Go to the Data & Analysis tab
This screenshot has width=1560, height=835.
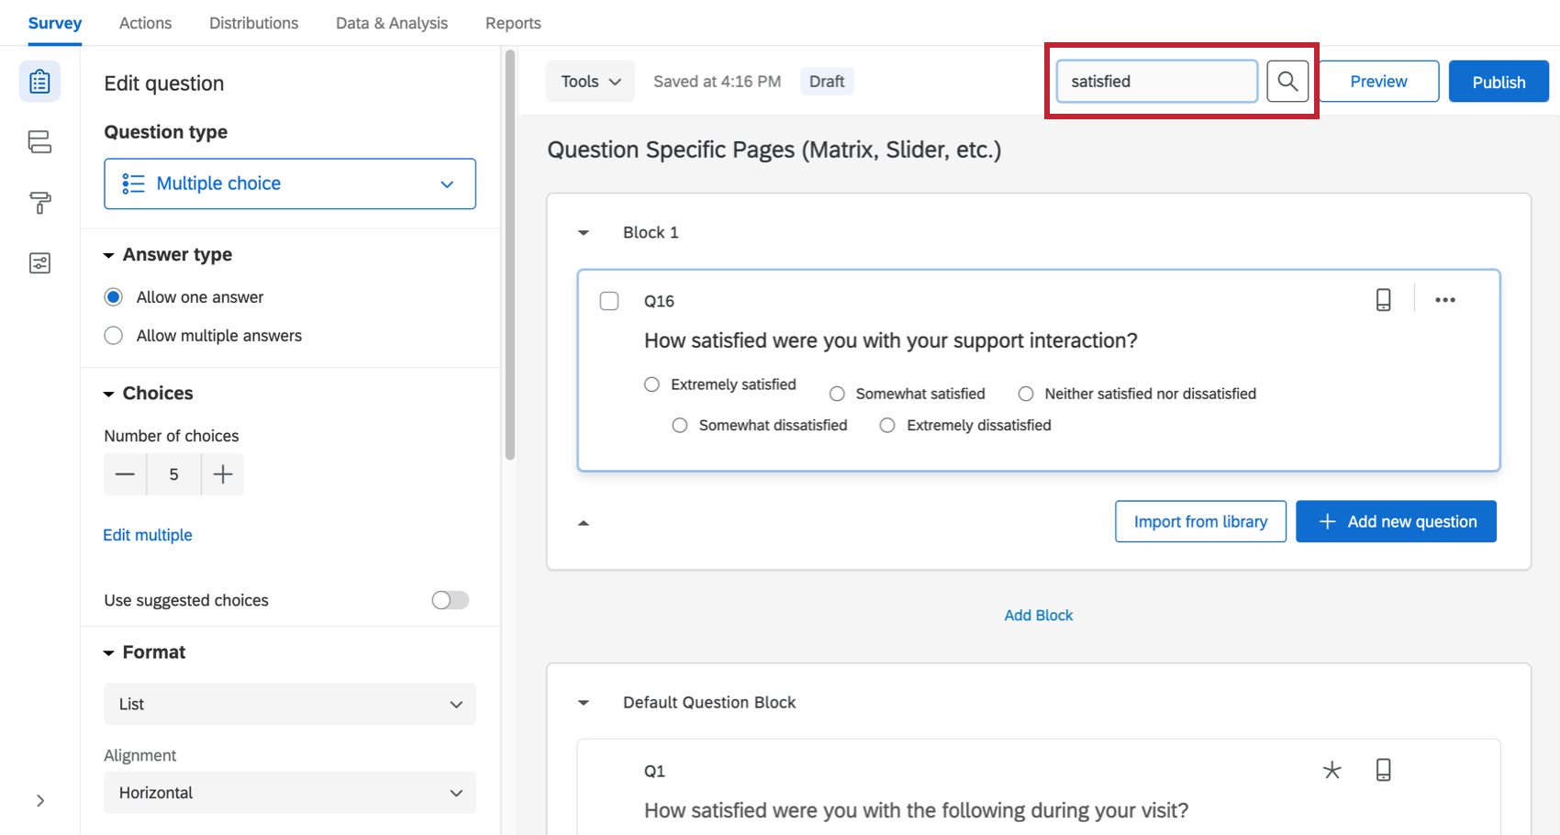point(391,23)
